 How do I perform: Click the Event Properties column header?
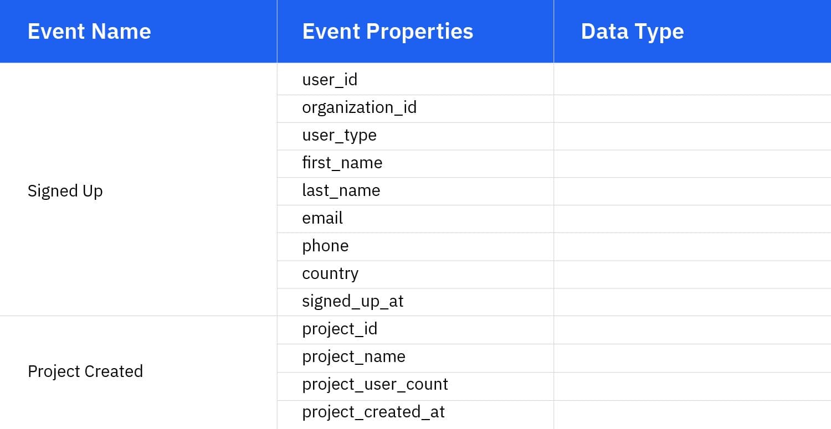[388, 32]
